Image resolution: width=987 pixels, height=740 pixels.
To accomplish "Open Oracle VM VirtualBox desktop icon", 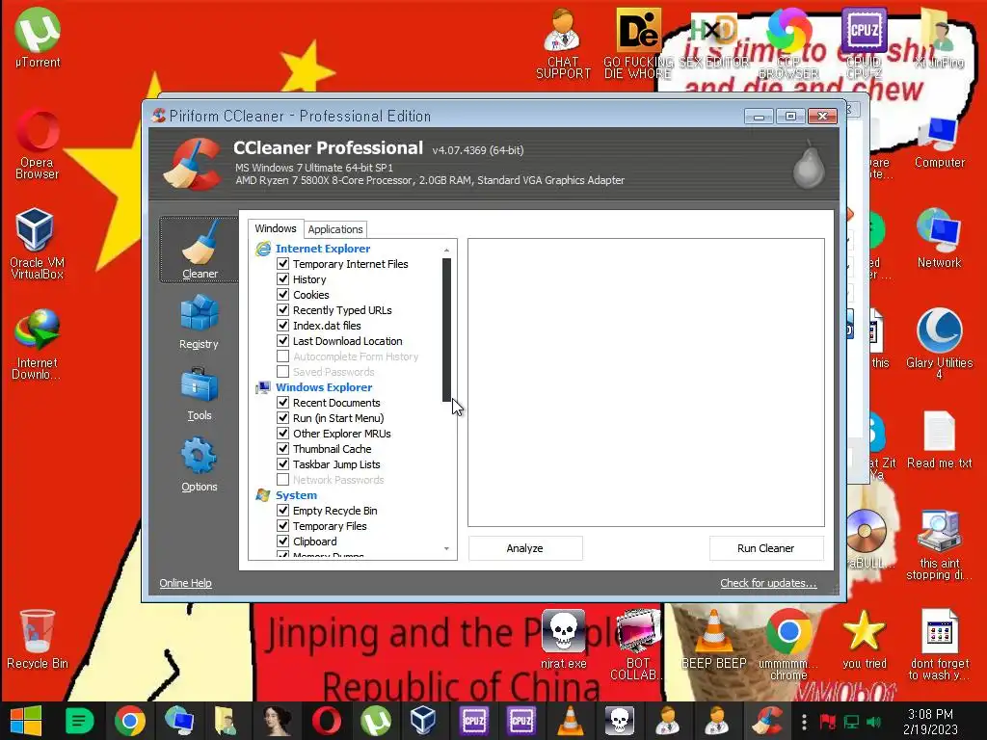I will coord(38,244).
